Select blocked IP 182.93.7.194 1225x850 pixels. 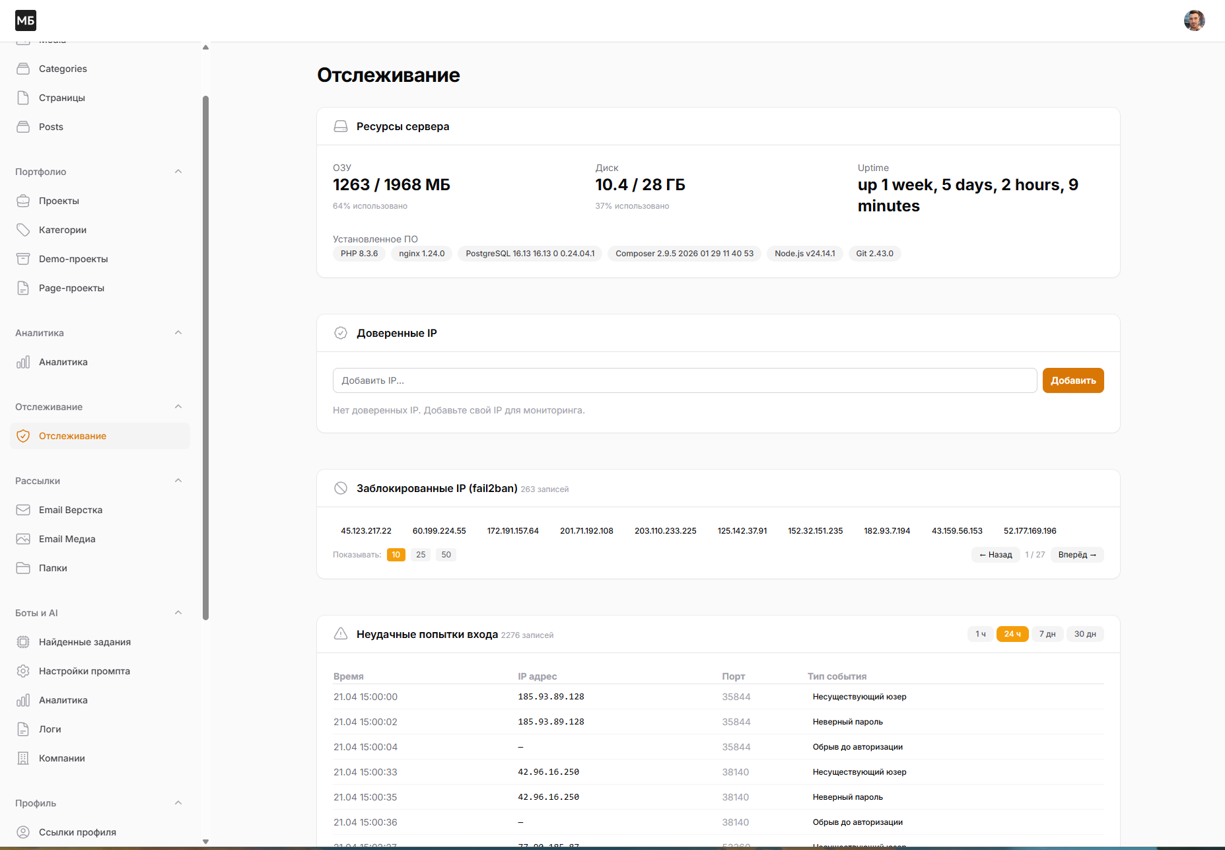[887, 531]
